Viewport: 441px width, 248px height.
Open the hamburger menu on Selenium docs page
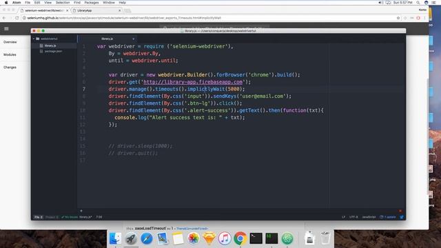[6, 29]
